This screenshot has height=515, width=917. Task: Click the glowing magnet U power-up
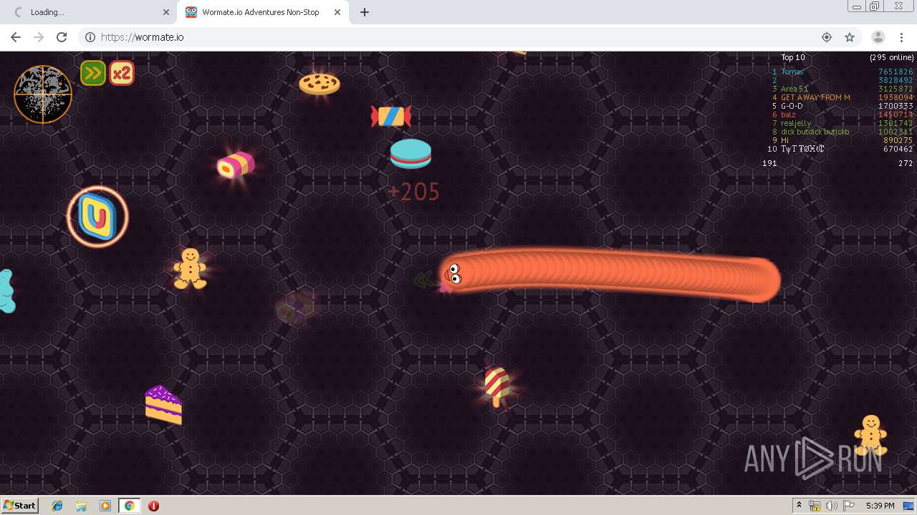[97, 217]
